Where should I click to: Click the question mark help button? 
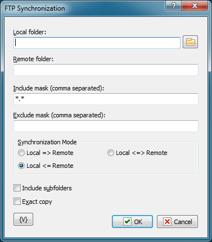click(174, 6)
